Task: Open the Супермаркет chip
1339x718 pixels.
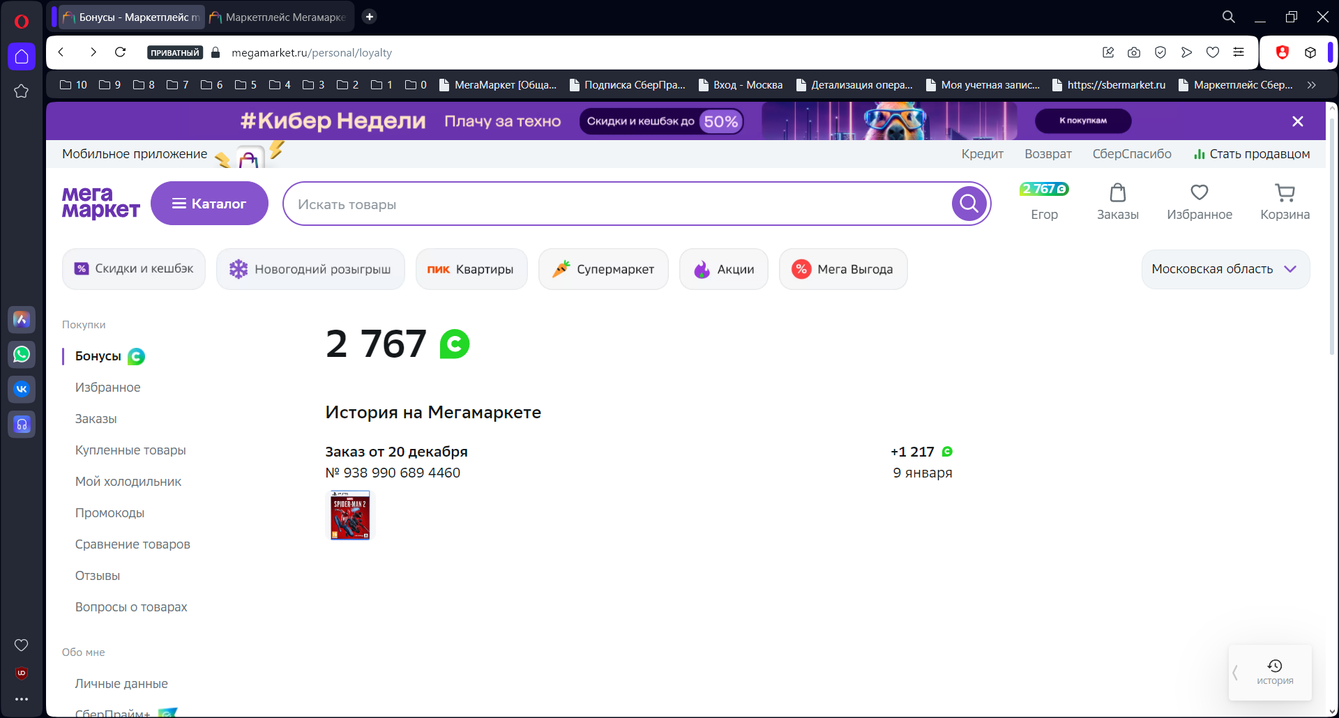Action: 603,269
